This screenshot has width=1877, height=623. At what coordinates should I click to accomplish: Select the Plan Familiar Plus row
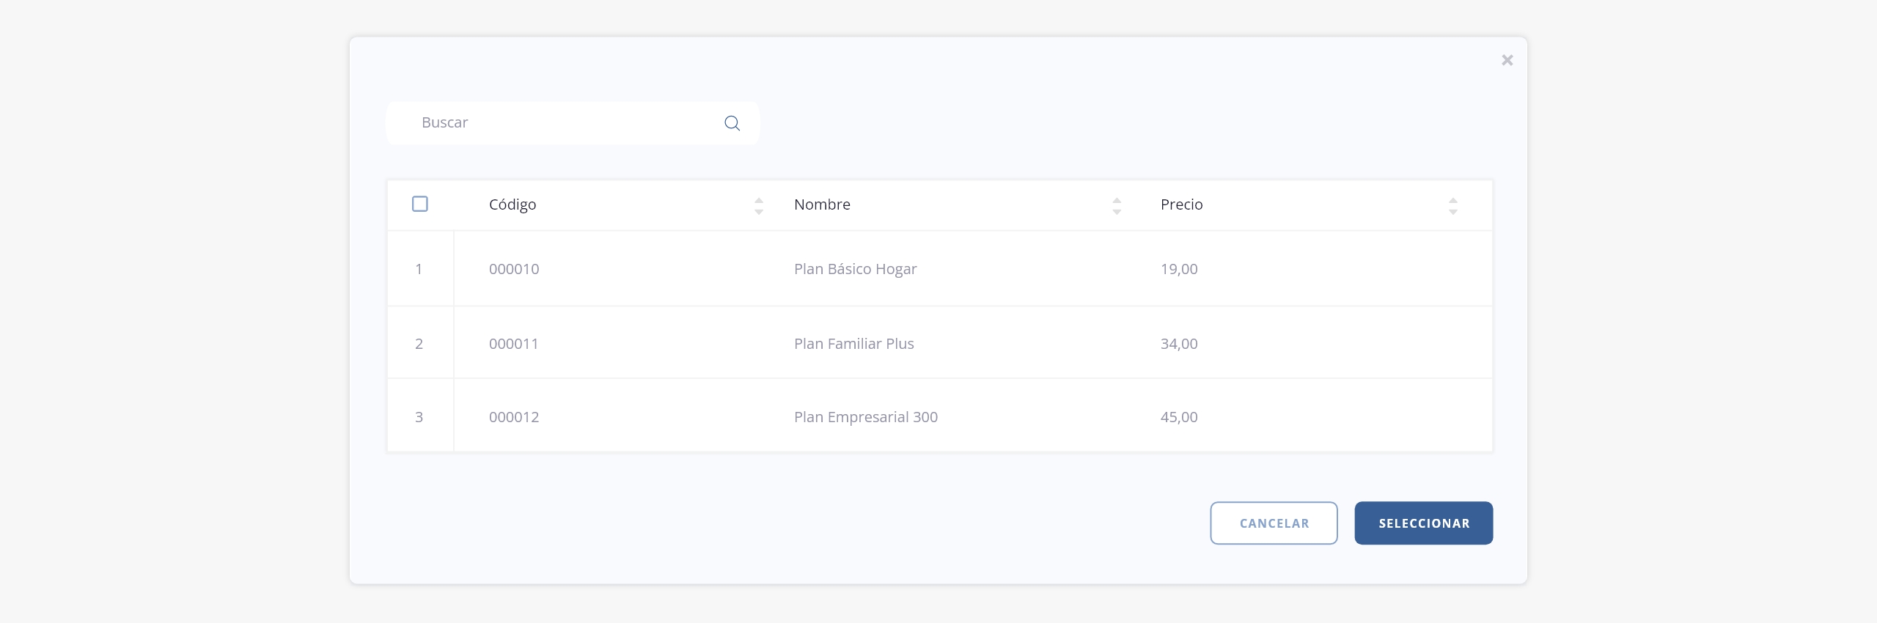coord(853,344)
